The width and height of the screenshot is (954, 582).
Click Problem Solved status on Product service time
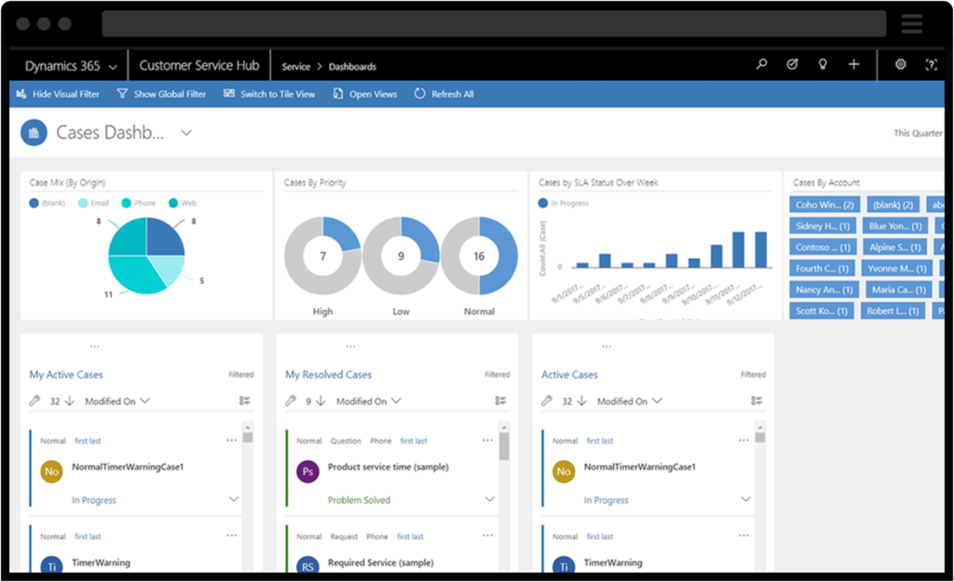[x=359, y=500]
